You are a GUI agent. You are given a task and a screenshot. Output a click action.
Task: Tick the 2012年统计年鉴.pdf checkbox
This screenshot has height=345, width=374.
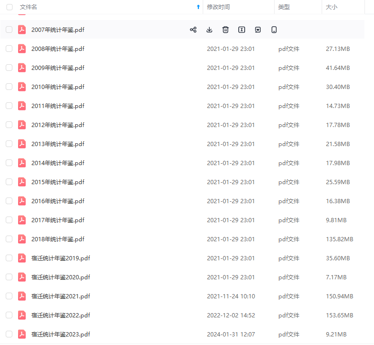tap(9, 125)
